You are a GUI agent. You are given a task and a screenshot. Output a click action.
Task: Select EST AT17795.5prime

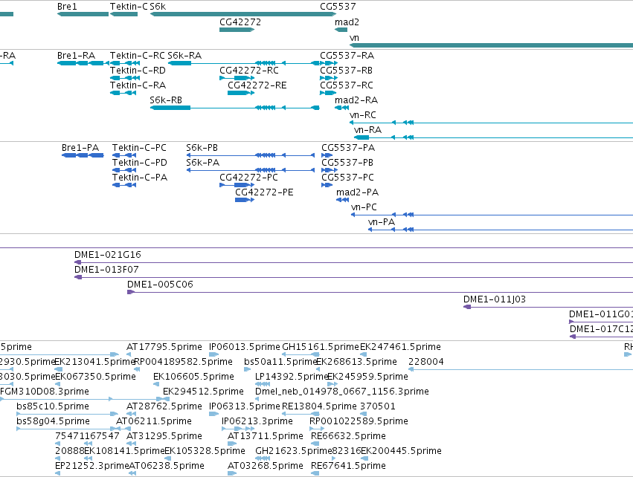pyautogui.click(x=164, y=347)
